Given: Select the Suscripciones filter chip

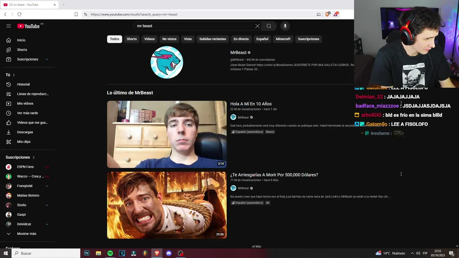Looking at the screenshot, I should pos(308,39).
